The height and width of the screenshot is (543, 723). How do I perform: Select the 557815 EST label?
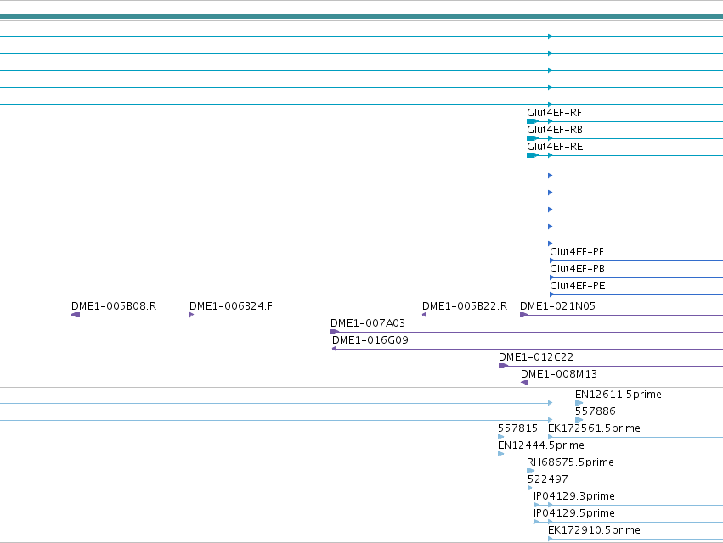[x=517, y=428]
